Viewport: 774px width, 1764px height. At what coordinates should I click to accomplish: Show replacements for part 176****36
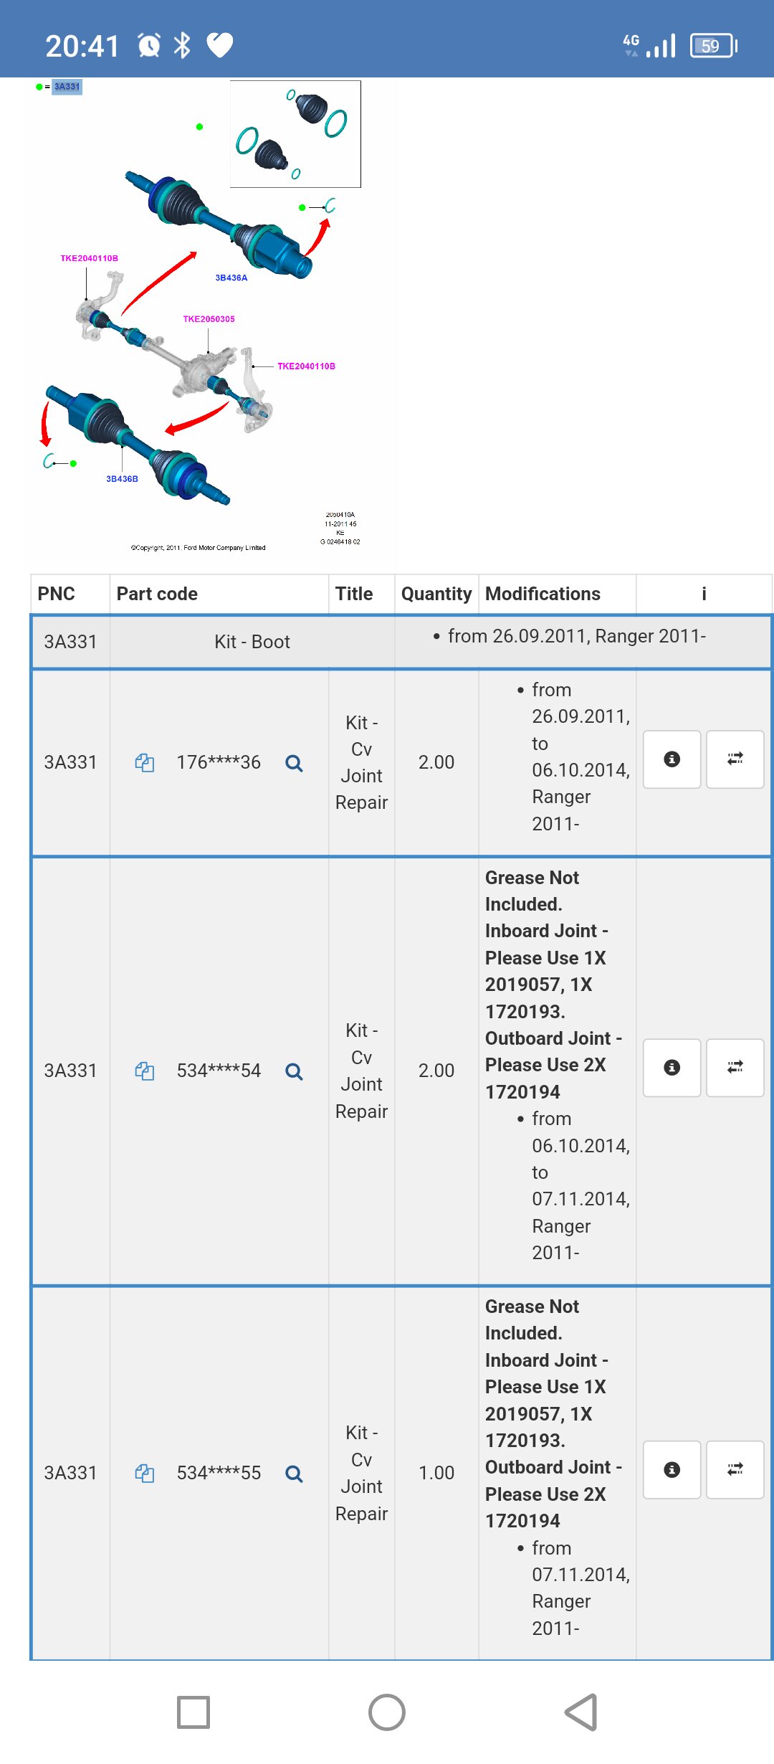[735, 759]
